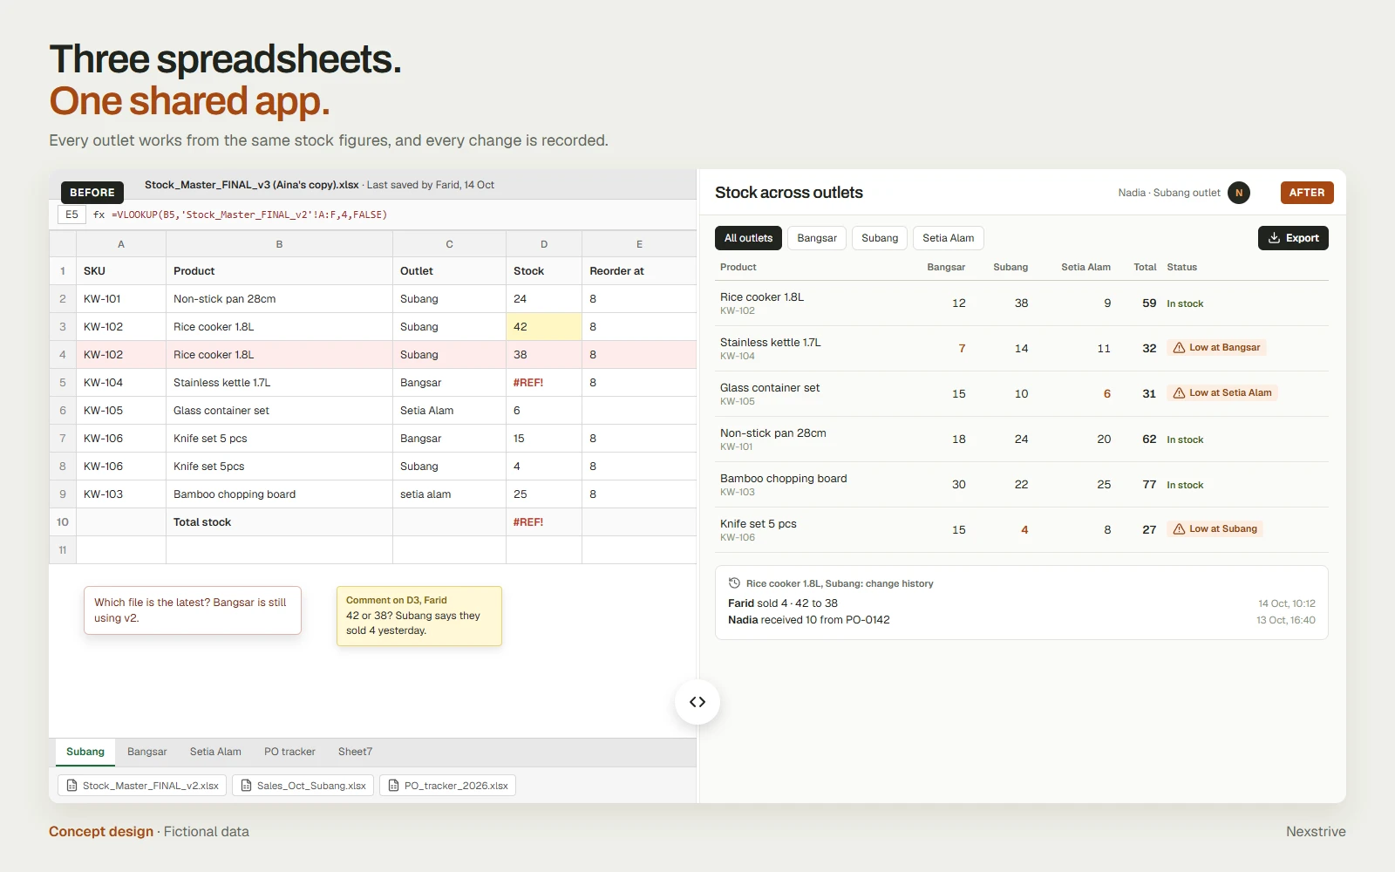Select column header D
Viewport: 1395px width, 872px height.
(x=544, y=244)
